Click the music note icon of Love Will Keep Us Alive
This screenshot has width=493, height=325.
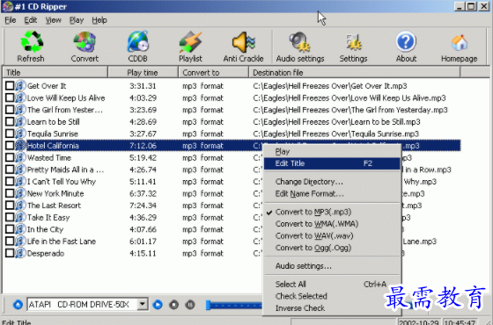click(20, 97)
